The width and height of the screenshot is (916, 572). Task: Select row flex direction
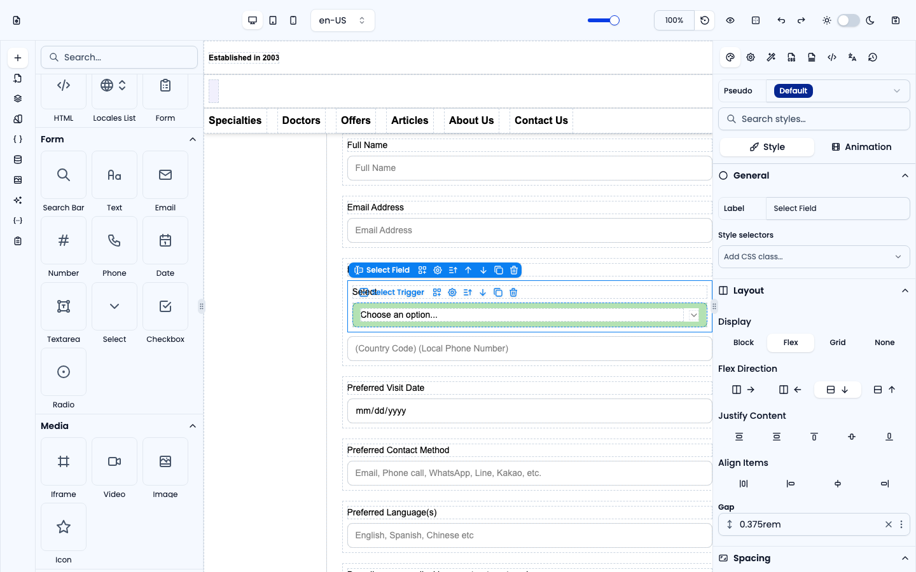point(744,390)
